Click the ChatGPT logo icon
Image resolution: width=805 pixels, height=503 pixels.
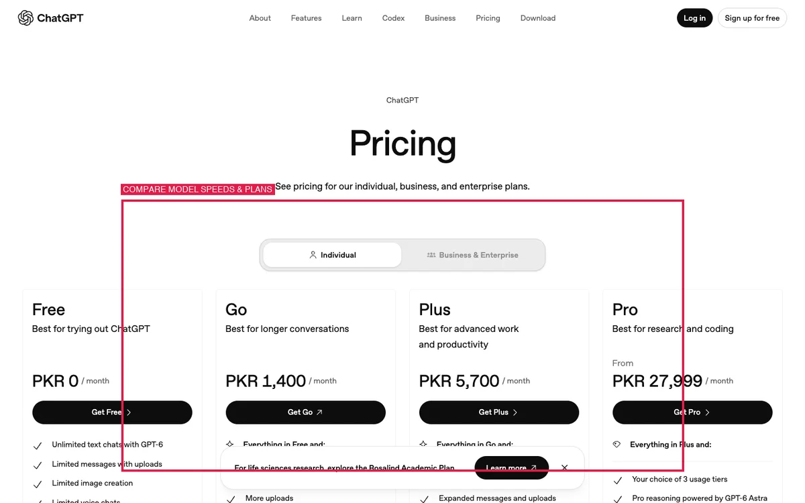click(x=25, y=18)
